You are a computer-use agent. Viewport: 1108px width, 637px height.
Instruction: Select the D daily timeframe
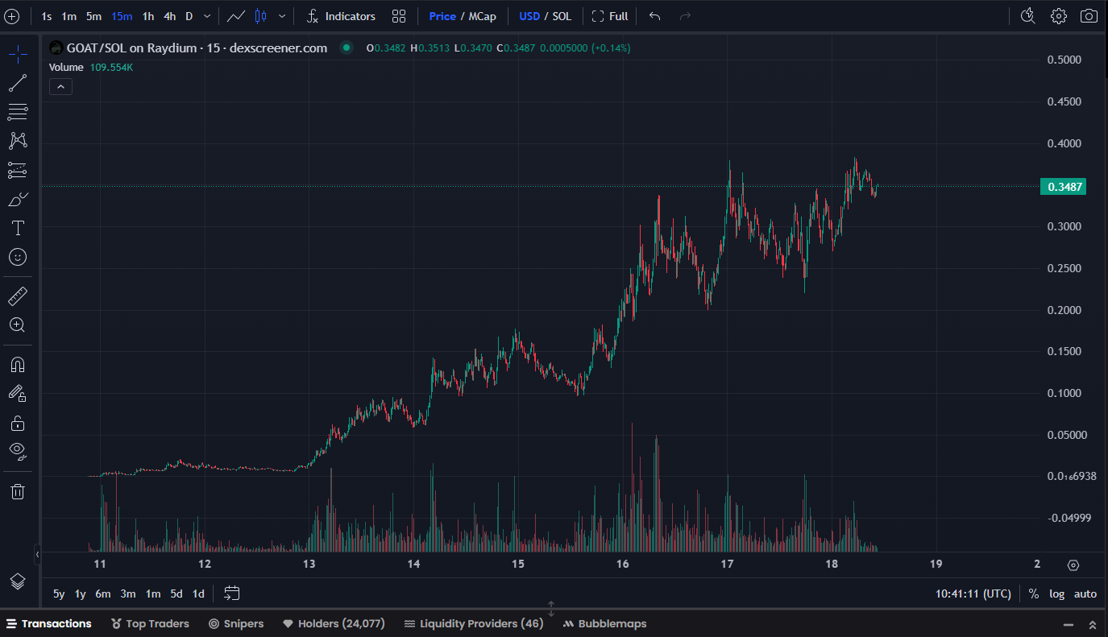(x=189, y=16)
